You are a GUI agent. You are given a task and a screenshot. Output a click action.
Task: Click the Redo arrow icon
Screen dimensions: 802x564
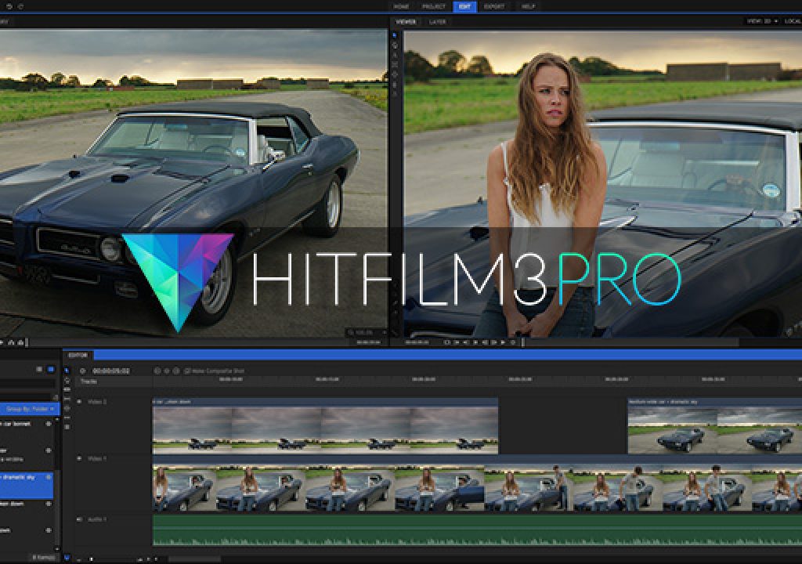click(21, 6)
